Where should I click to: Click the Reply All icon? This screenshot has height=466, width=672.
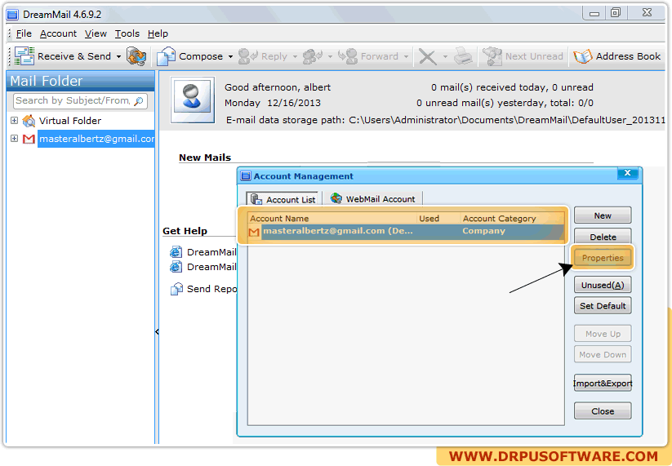[x=313, y=56]
